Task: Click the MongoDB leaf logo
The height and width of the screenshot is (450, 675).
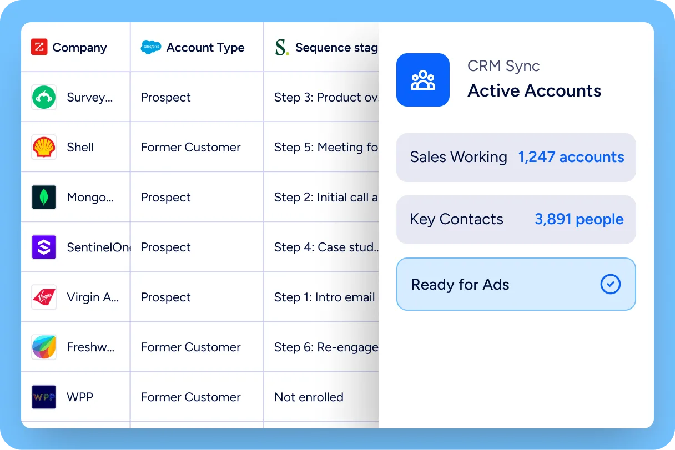Action: [44, 197]
